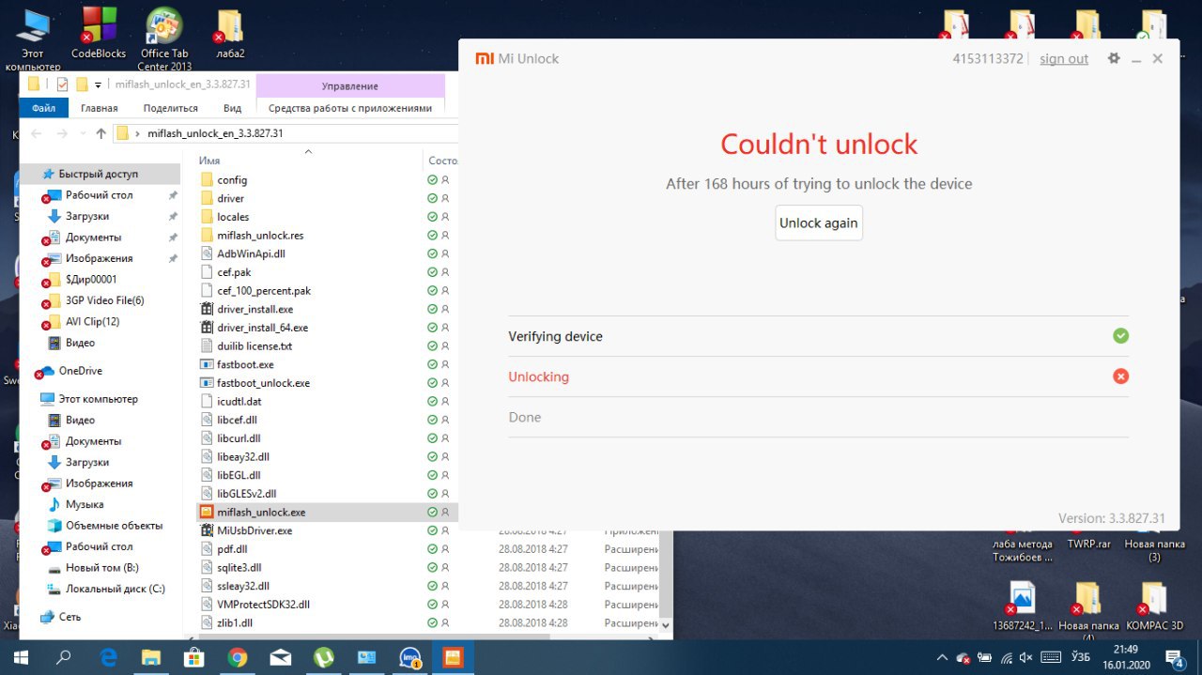The width and height of the screenshot is (1202, 675).
Task: Open KOMPAC 3D desktop icon
Action: (x=1155, y=606)
